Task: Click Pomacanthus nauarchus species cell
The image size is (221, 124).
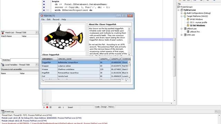Action: click(78, 73)
